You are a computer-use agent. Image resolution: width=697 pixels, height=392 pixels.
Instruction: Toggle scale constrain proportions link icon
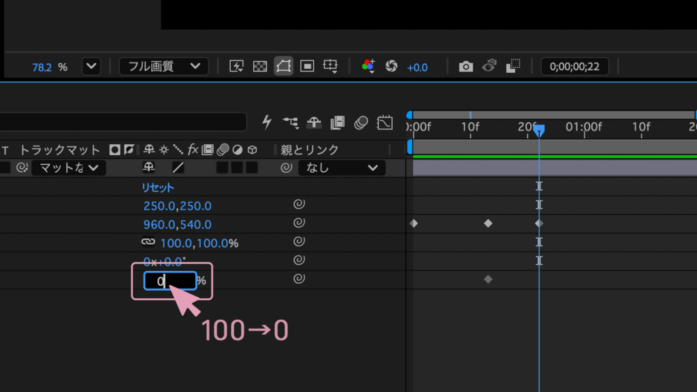[x=148, y=242]
